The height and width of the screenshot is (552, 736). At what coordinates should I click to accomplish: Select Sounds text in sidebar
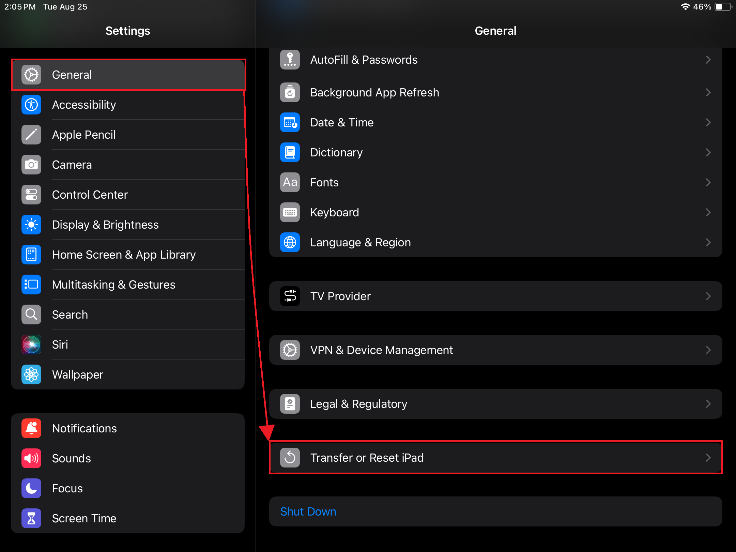click(x=72, y=458)
